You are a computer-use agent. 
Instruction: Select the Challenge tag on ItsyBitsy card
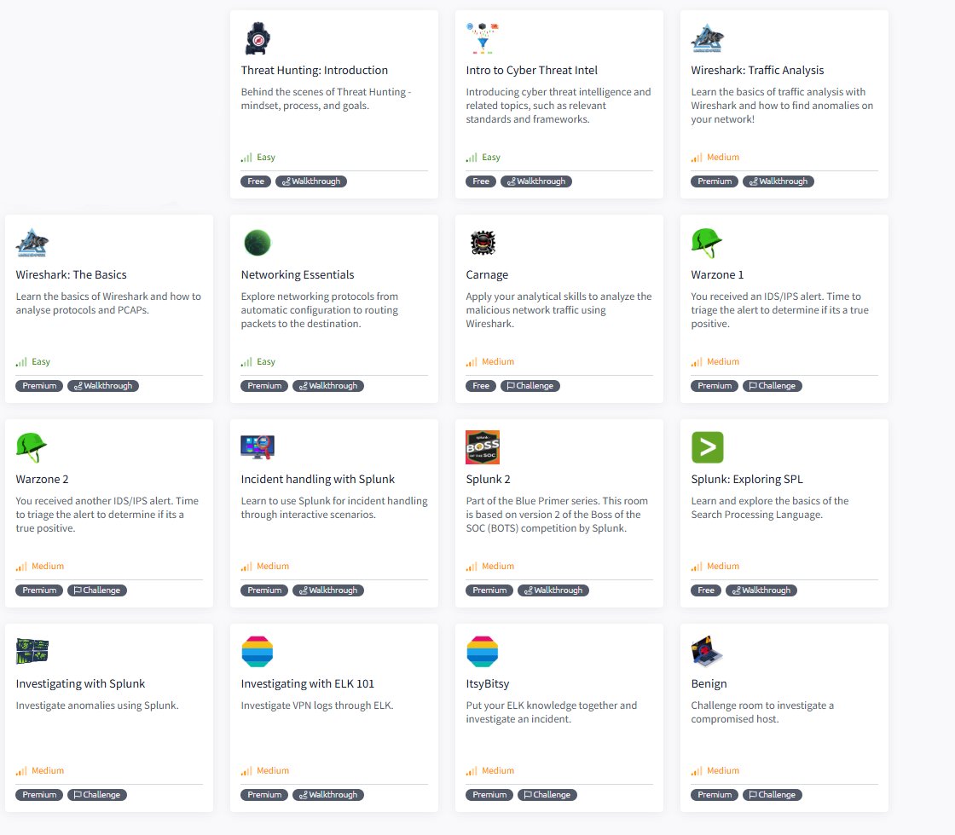(x=547, y=795)
